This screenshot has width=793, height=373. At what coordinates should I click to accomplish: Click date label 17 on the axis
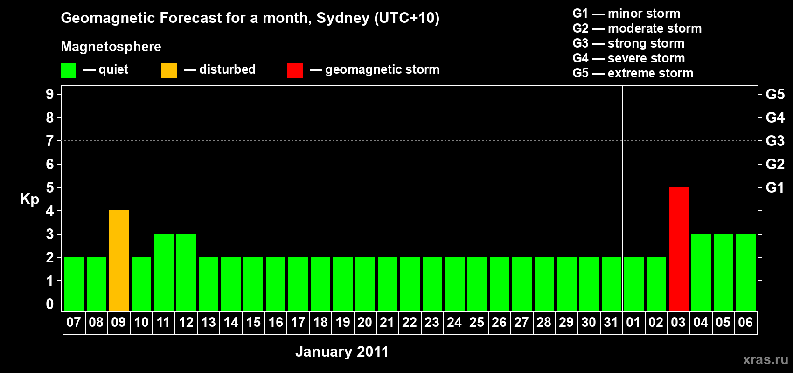(x=298, y=322)
